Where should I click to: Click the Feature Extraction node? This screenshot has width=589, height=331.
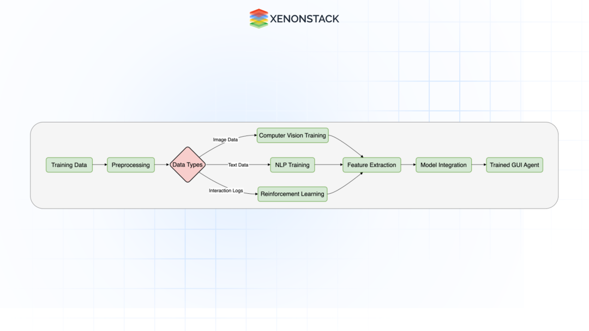coord(371,165)
